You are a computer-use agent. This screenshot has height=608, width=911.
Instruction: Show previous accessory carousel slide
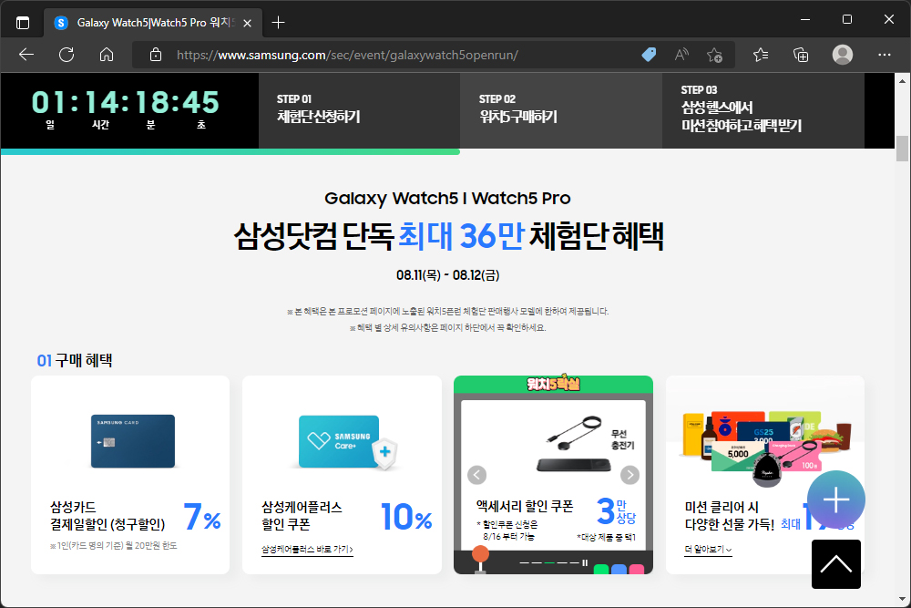click(477, 475)
